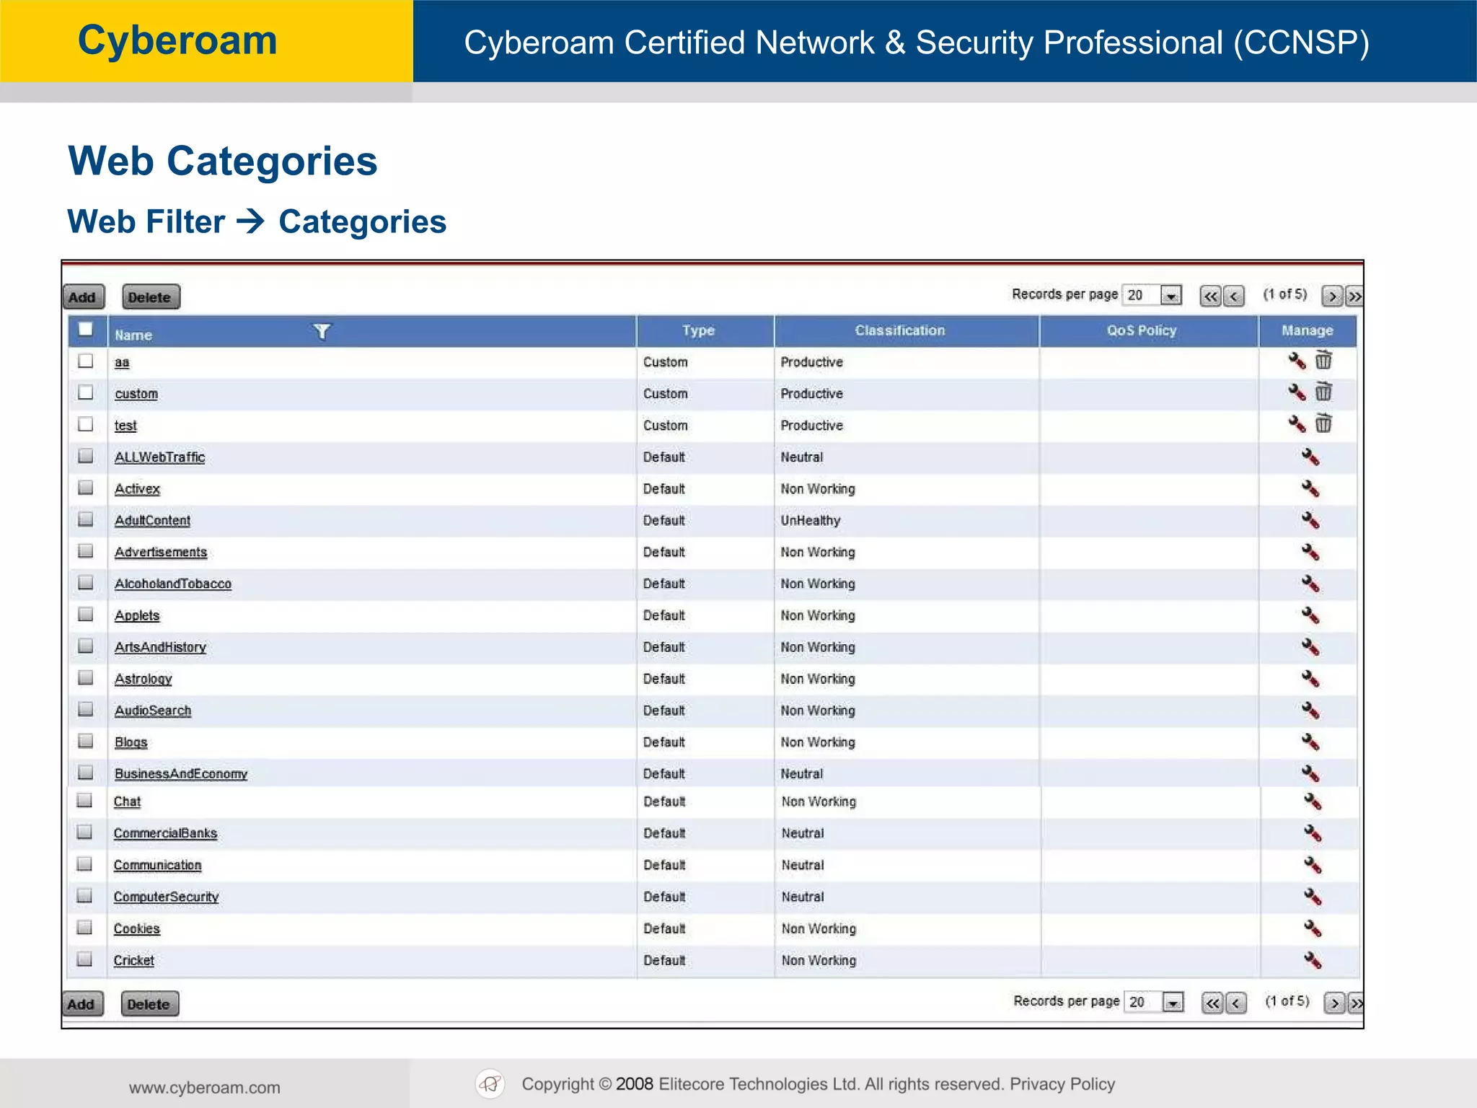Click the Manage column header
This screenshot has width=1477, height=1108.
pyautogui.click(x=1307, y=330)
